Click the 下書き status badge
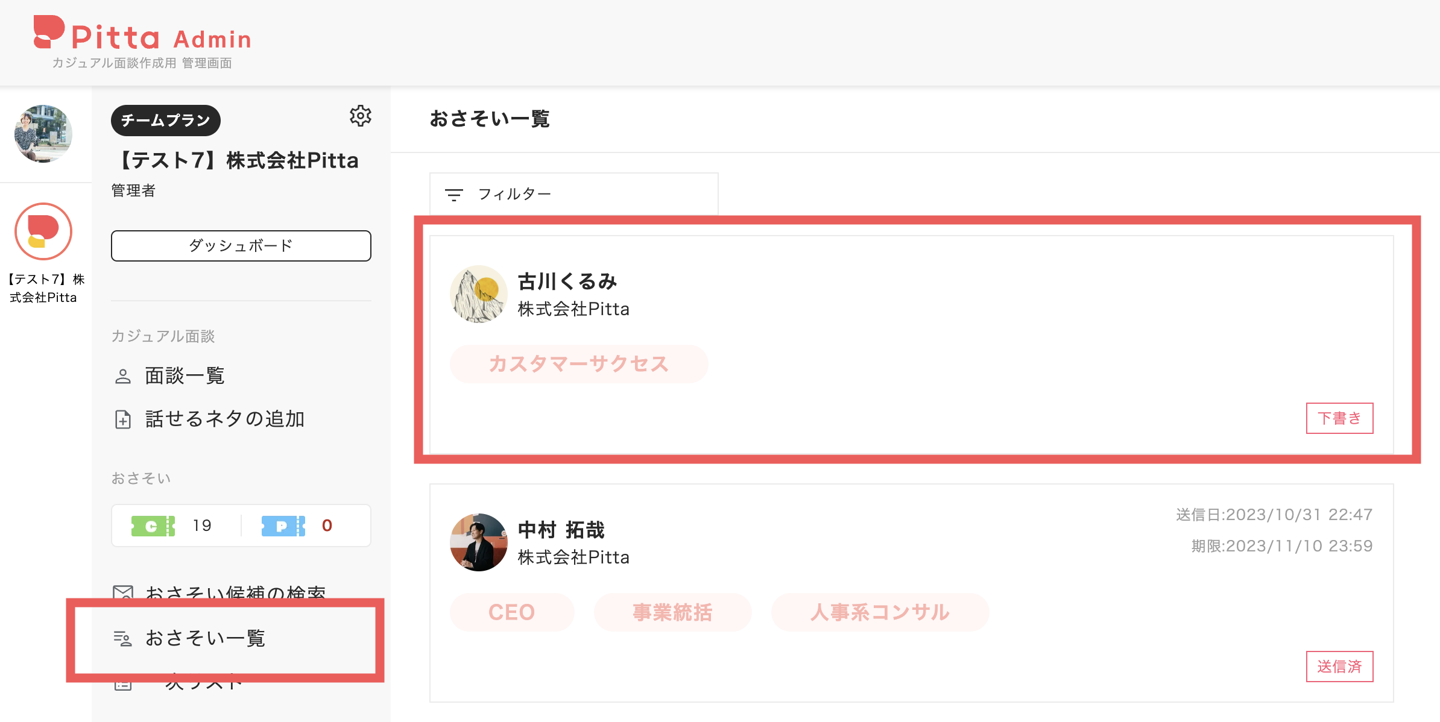The height and width of the screenshot is (722, 1440). pos(1340,418)
